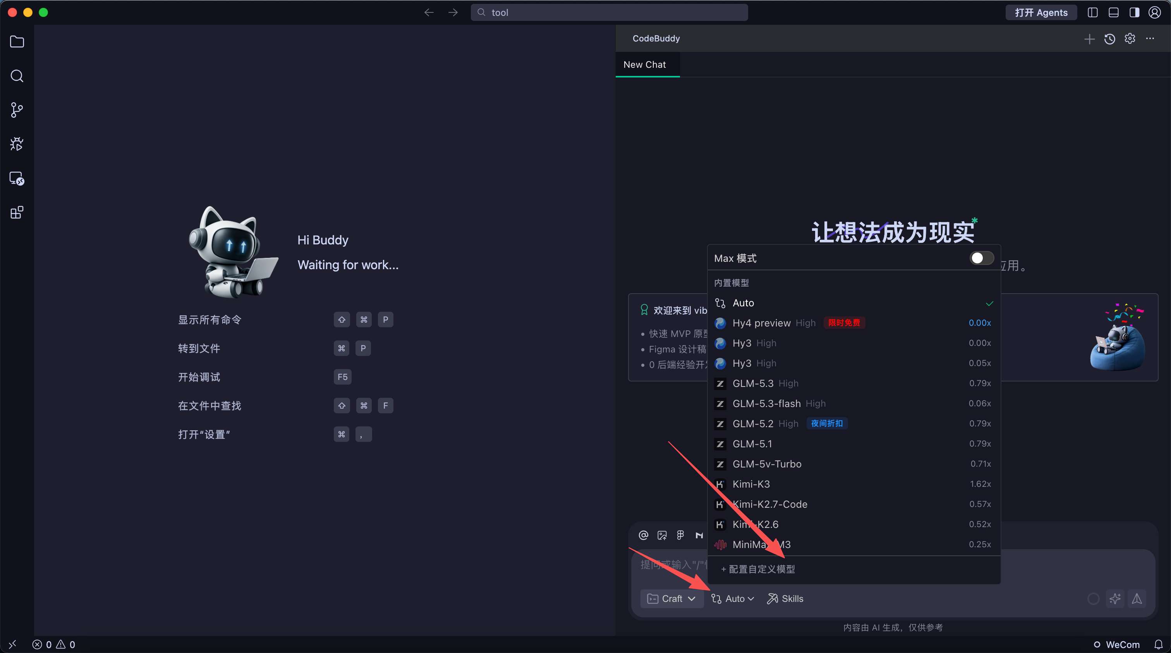
Task: Select the Hy3 model priced 0.00x
Action: coord(854,343)
